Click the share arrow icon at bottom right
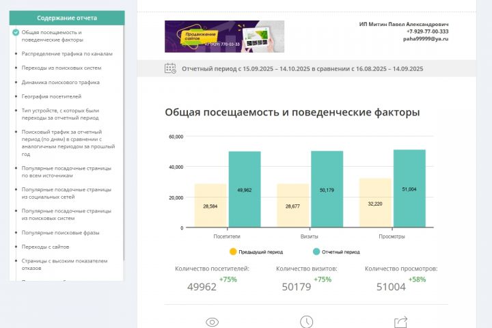The width and height of the screenshot is (492, 328). 400,322
